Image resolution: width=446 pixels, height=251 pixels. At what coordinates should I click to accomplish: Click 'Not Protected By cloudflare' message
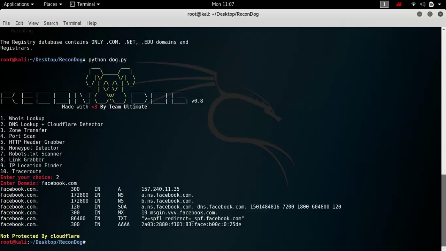(x=40, y=236)
